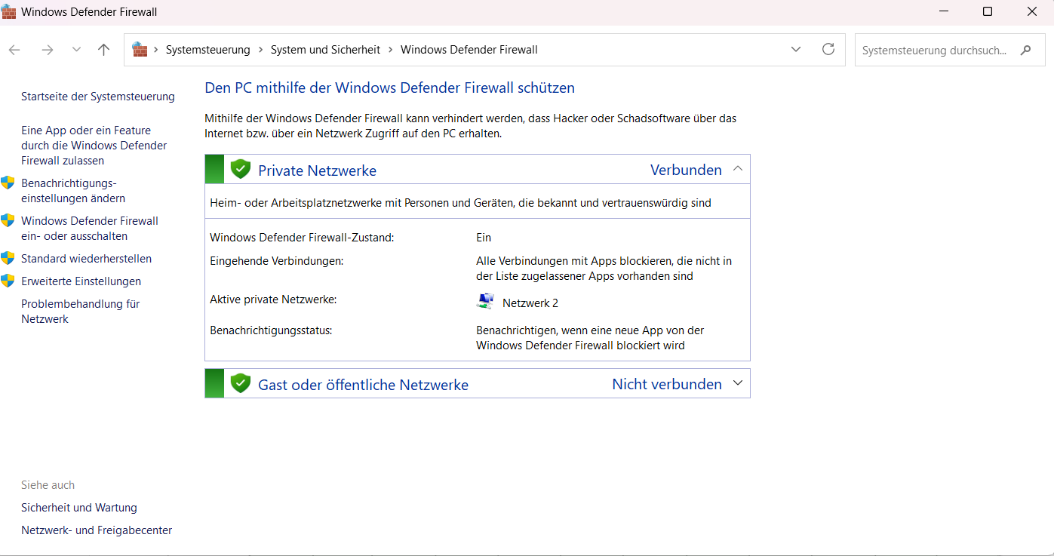Click Eingehende Verbindungen label
This screenshot has width=1054, height=556.
point(277,261)
